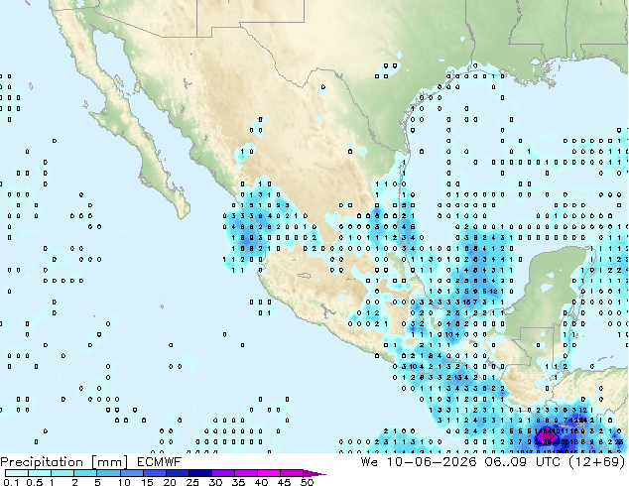
Task: Select the 30–35 mm purple legend swatch
Action: 223,473
